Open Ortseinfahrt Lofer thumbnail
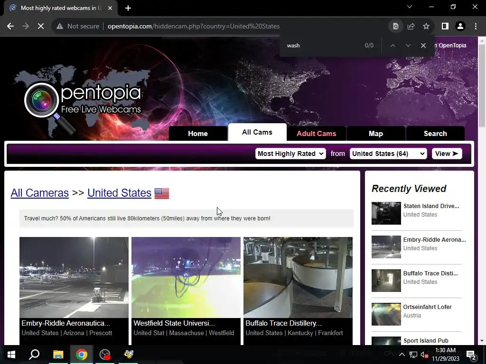Viewport: 486px width, 364px height. (x=386, y=314)
